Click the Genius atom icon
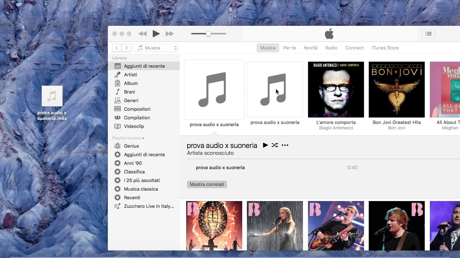The height and width of the screenshot is (258, 460). tap(117, 146)
